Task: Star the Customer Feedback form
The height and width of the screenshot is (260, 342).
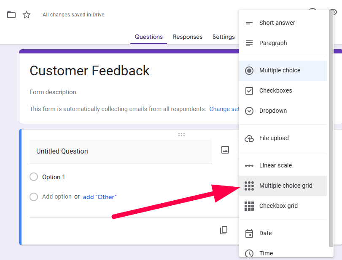Action: pyautogui.click(x=26, y=14)
